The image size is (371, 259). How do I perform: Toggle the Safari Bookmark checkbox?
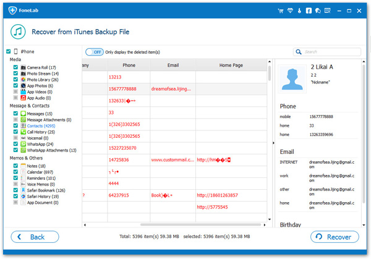15,190
